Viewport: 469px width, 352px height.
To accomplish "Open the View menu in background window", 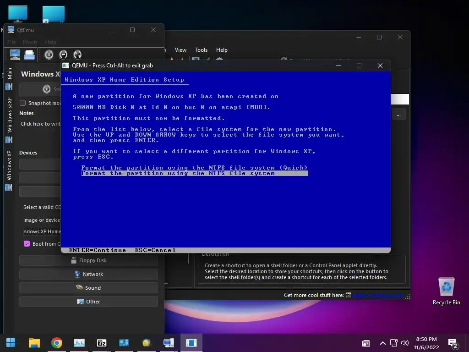I will [180, 50].
